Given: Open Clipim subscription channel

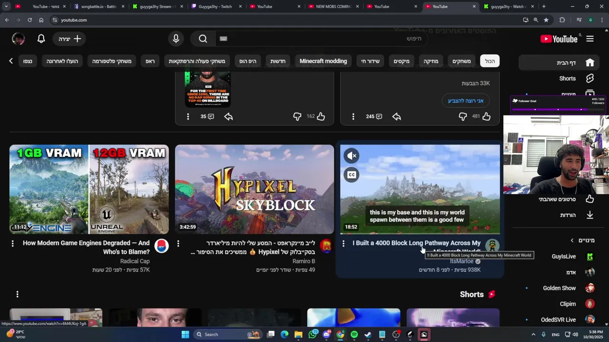Looking at the screenshot, I should [x=559, y=304].
